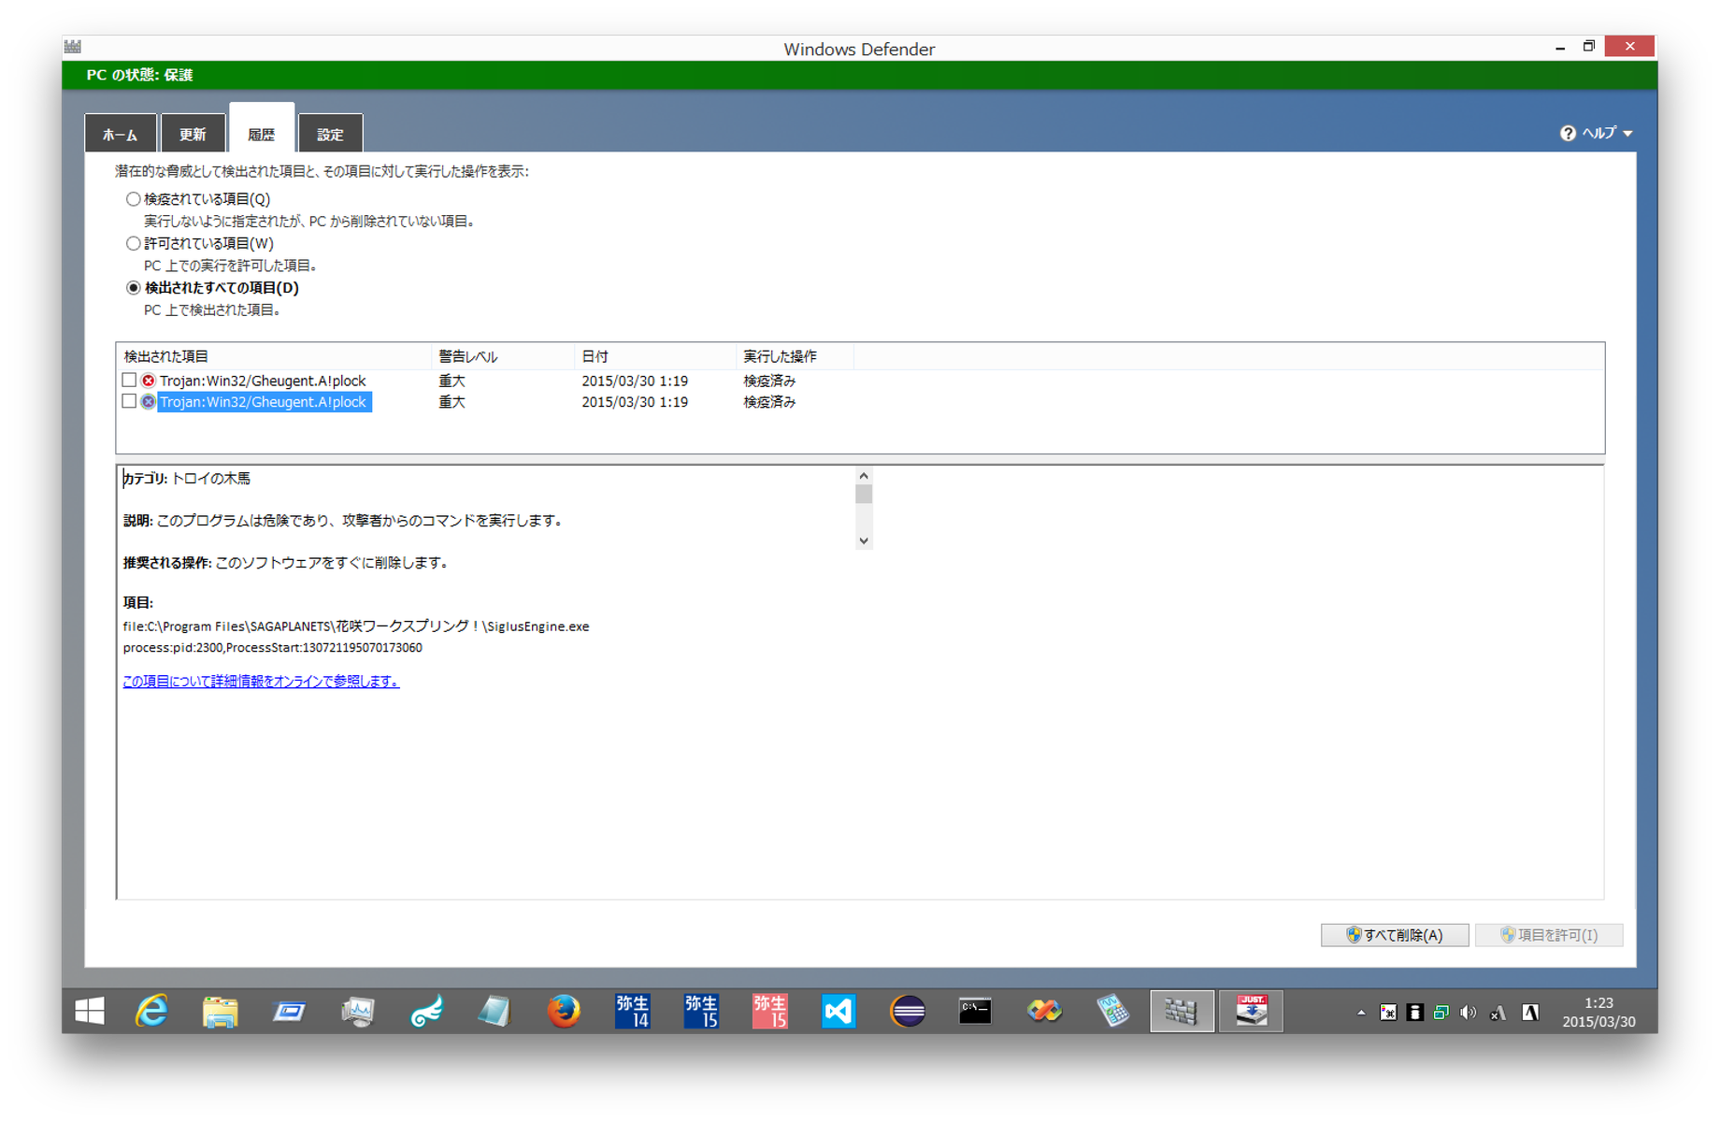Show hidden tray icons arrow
1720x1122 pixels.
coord(1361,1013)
